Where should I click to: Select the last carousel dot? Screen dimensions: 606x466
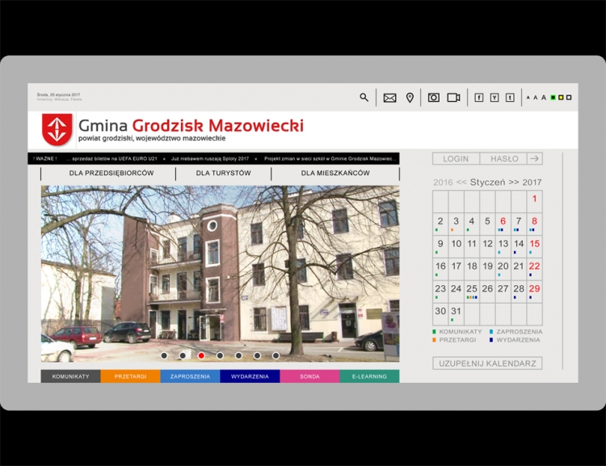276,355
